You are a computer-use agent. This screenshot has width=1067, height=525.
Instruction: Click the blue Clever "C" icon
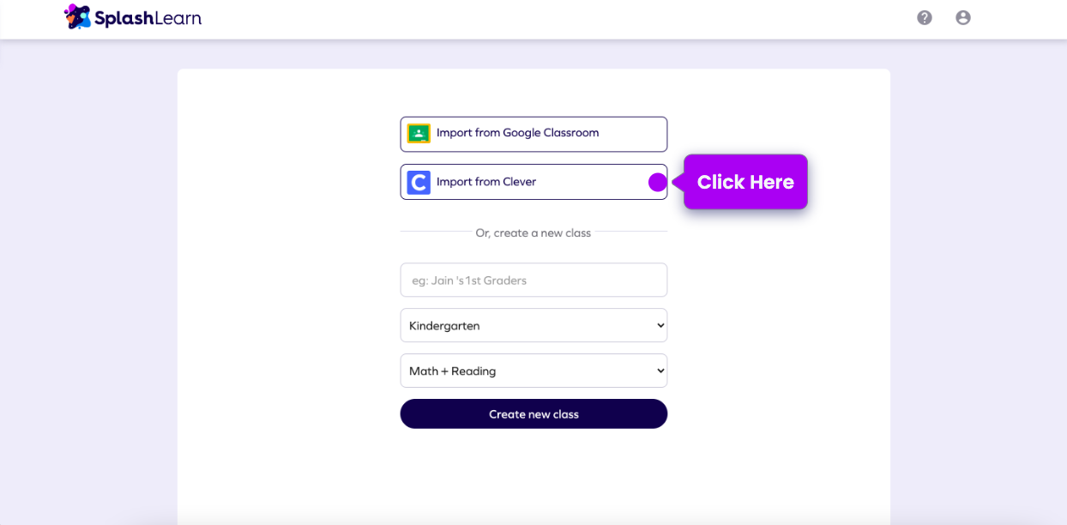click(x=419, y=182)
